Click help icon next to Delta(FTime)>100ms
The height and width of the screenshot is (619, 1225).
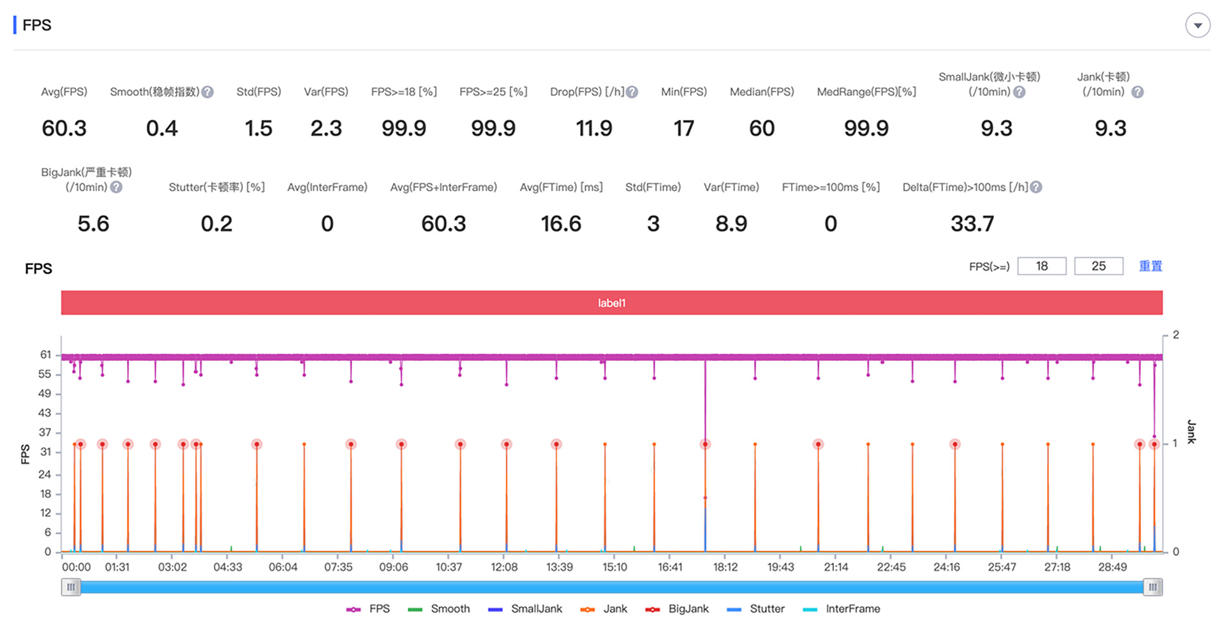coord(1036,187)
